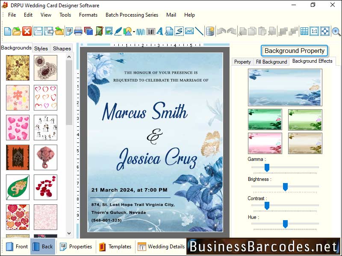Adjust the Brightness slider
The height and width of the screenshot is (256, 342).
286,186
